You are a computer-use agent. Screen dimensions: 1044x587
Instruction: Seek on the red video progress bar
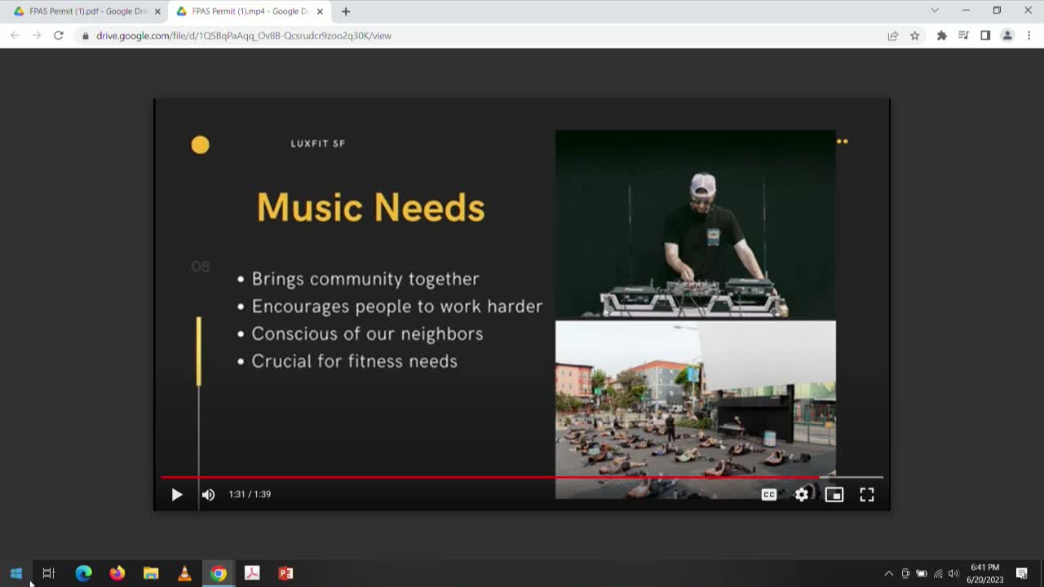489,477
